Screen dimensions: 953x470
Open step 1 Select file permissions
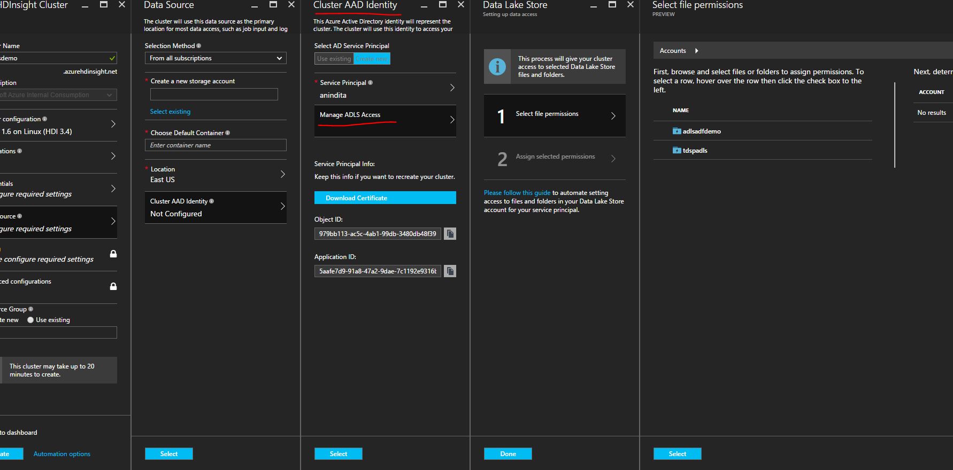click(555, 116)
